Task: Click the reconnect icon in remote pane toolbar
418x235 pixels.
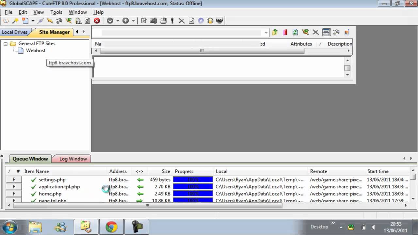Action: pos(305,32)
